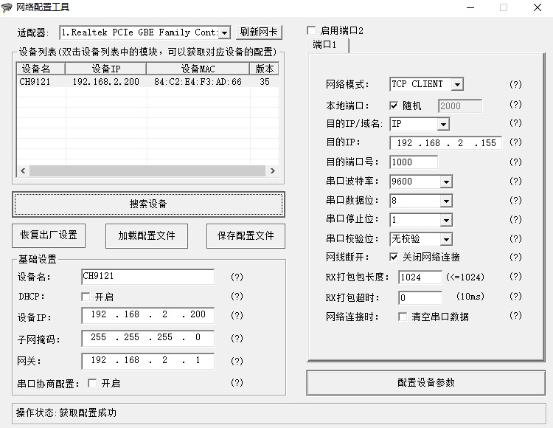Click 配置设备参数 button
Viewport: 553px width, 428px height.
425,383
